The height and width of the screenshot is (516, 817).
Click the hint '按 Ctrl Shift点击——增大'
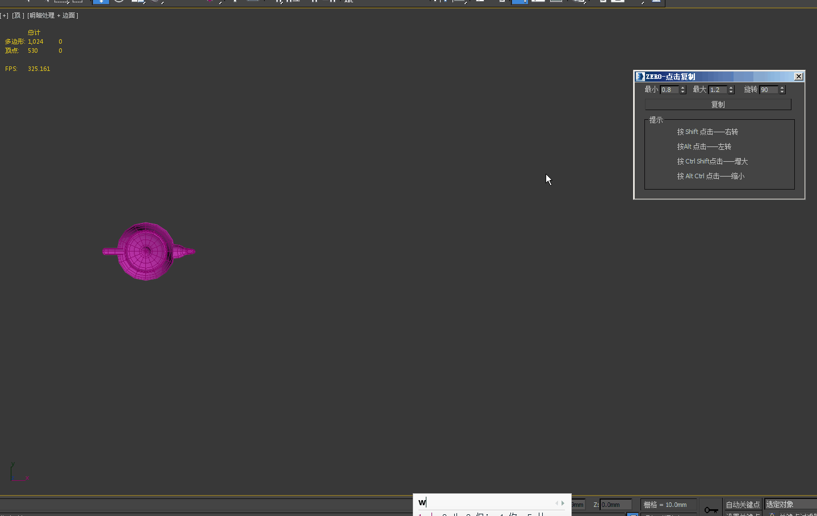[713, 161]
